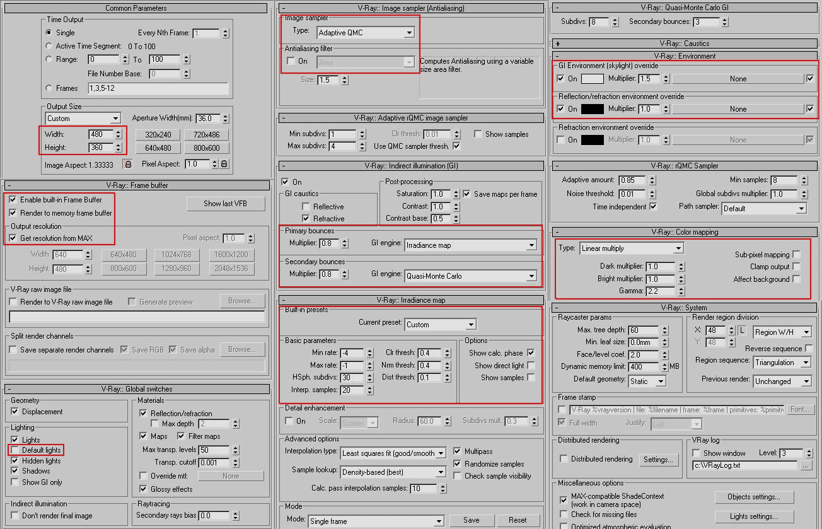
Task: Uncheck Render to memory frame buffer
Action: pos(13,213)
